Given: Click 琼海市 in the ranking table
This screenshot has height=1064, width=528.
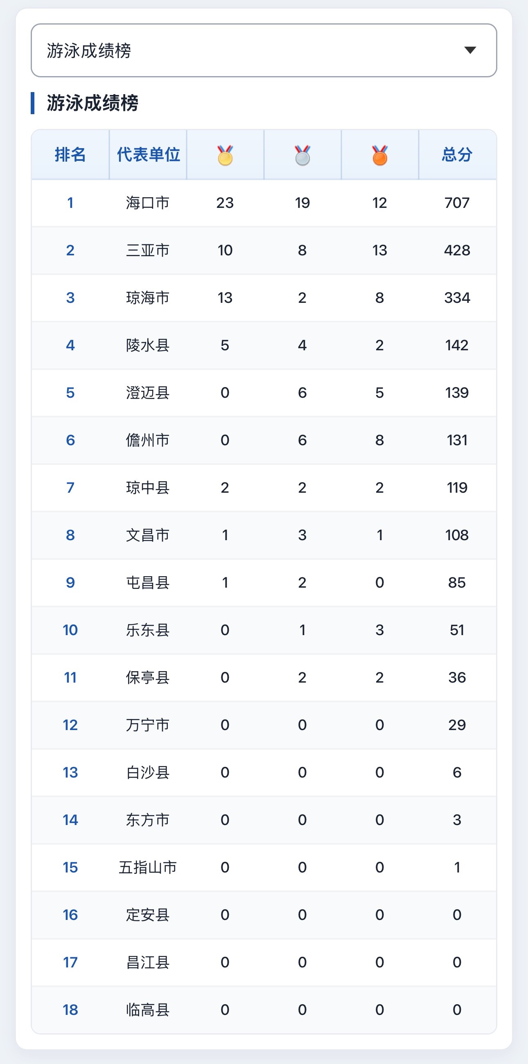Looking at the screenshot, I should click(147, 298).
